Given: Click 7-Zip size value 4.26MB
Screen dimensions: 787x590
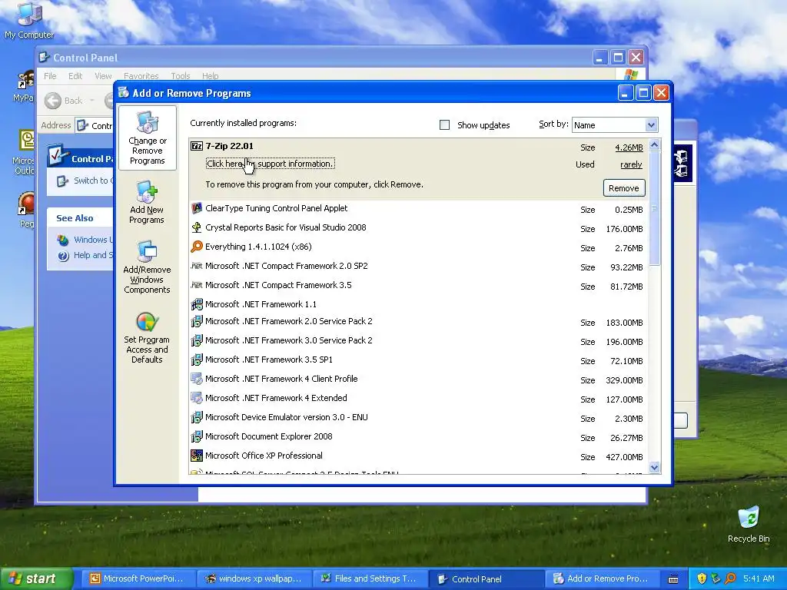Looking at the screenshot, I should click(x=629, y=147).
